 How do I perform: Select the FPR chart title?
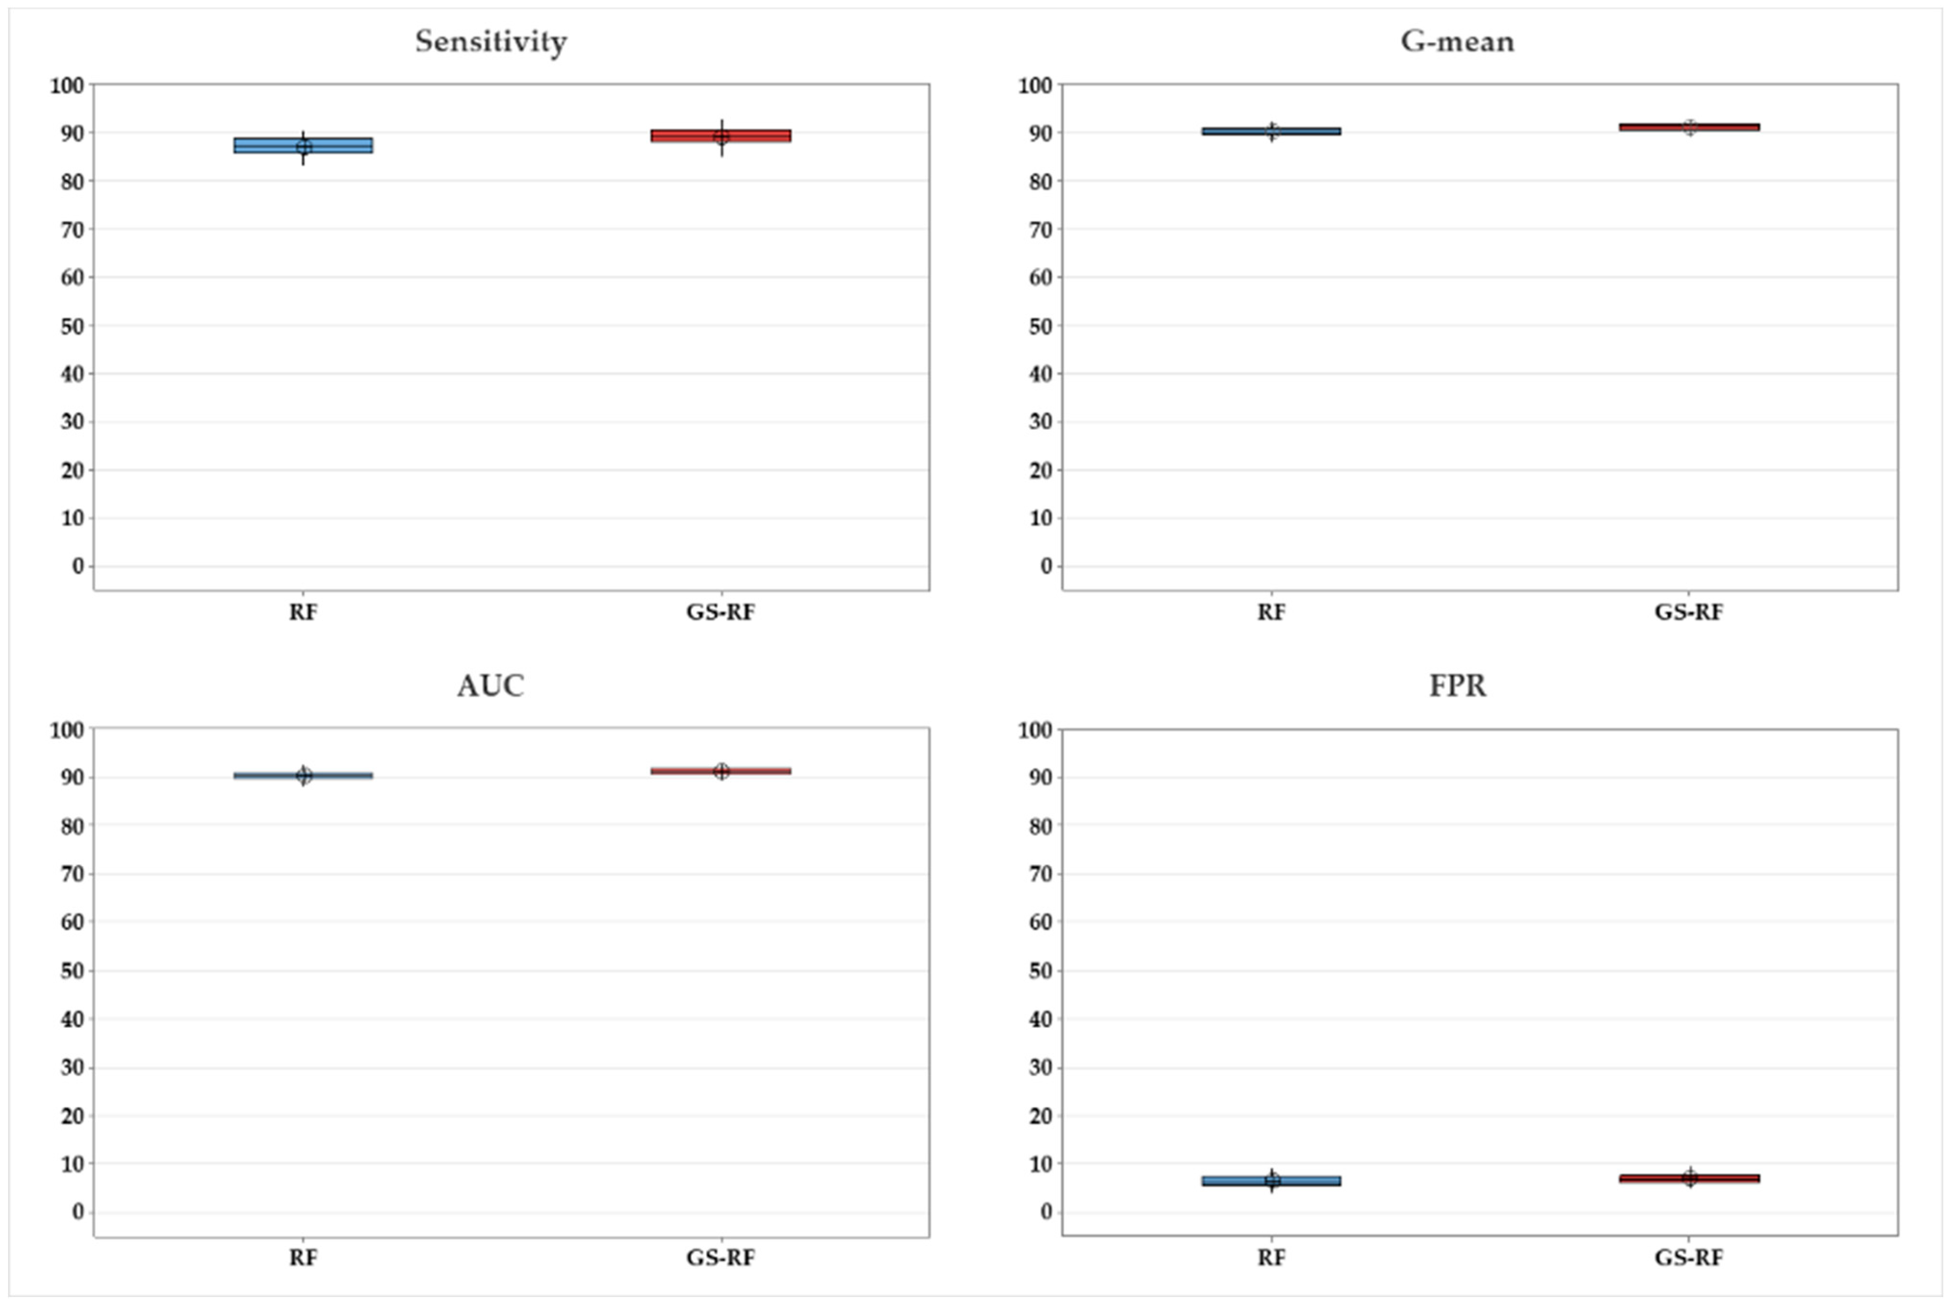1456,686
